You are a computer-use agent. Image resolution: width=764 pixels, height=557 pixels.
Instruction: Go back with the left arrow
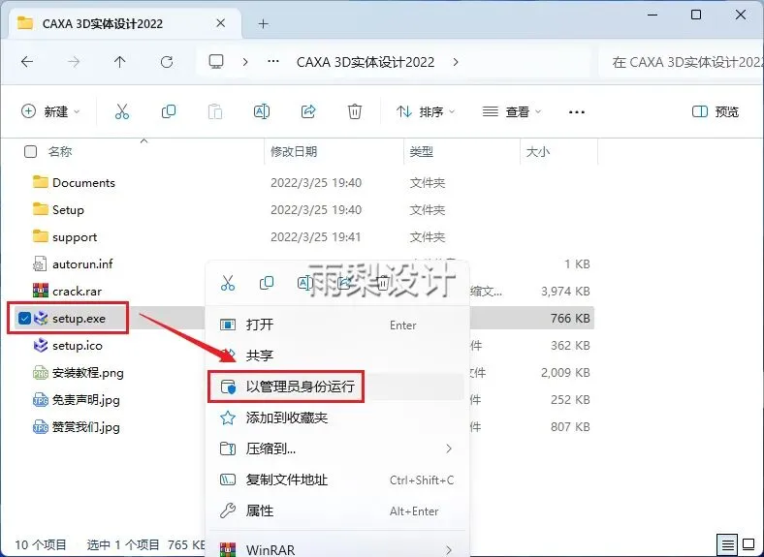tap(27, 62)
